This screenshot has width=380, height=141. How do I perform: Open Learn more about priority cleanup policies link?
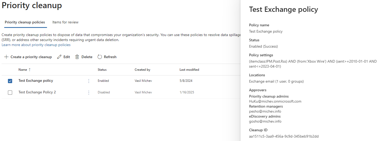point(36,45)
